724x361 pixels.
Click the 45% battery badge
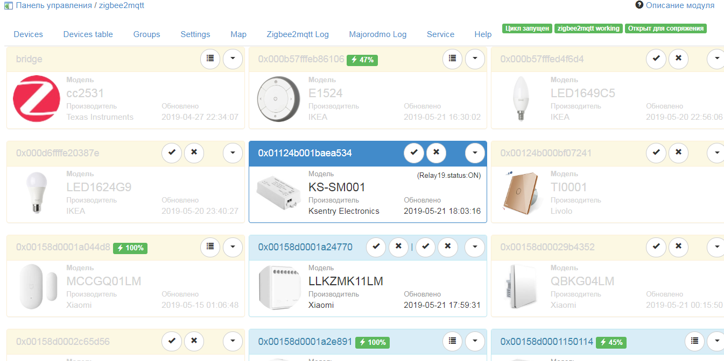tap(612, 342)
